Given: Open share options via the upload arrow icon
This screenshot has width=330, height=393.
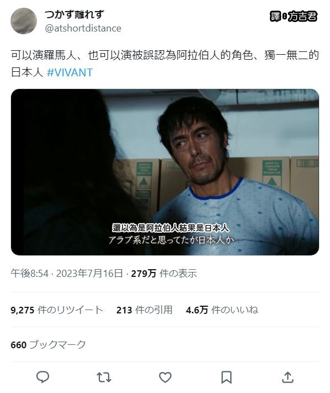Looking at the screenshot, I should pyautogui.click(x=288, y=377).
